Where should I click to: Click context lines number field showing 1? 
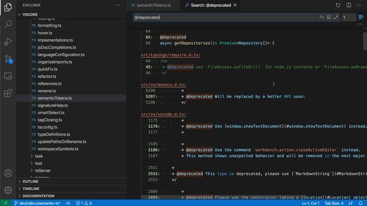349,17
